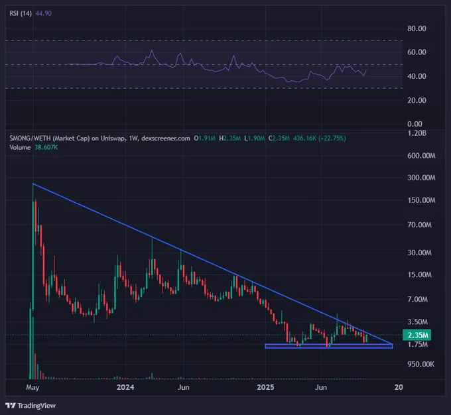Click the 150.00M price axis label

[421, 200]
